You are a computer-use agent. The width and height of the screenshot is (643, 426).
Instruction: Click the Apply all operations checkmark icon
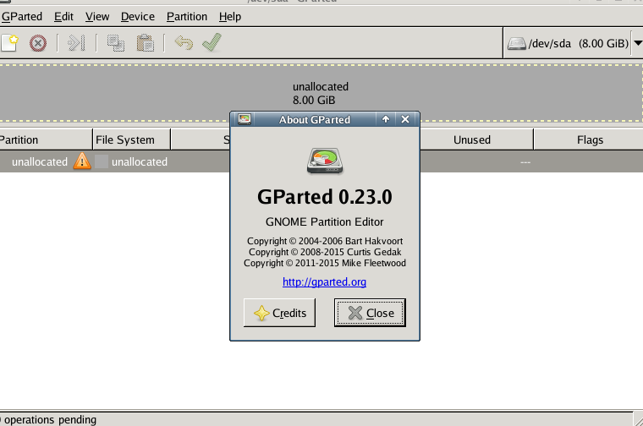pyautogui.click(x=212, y=42)
